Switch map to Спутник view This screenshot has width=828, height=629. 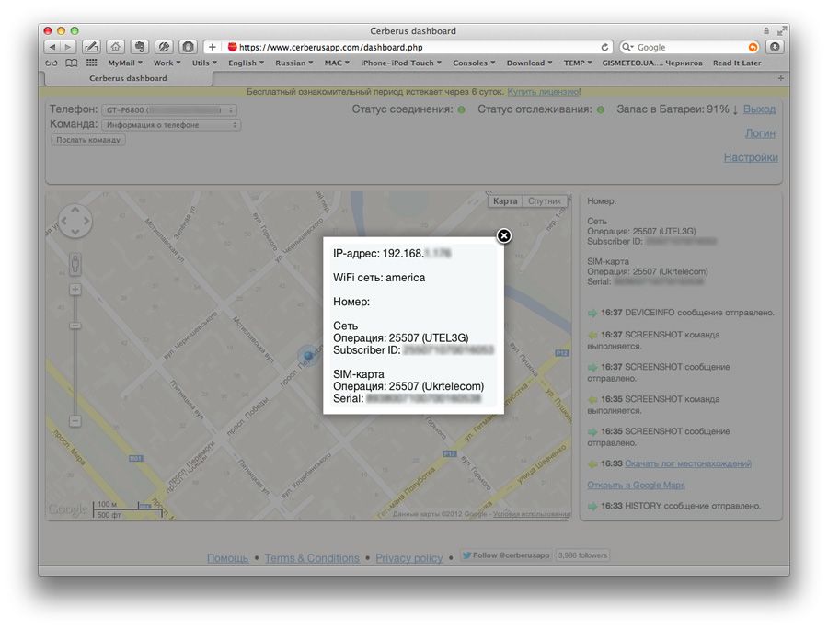[545, 200]
